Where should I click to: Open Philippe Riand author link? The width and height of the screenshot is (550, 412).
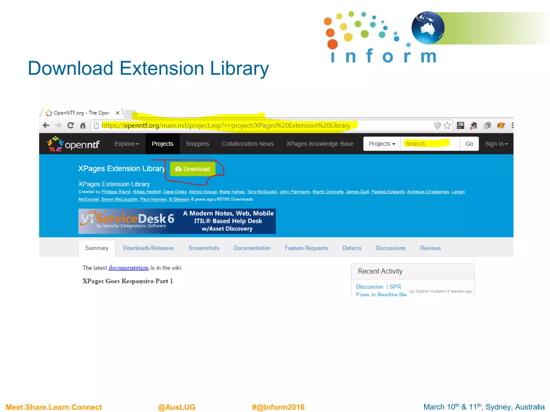[x=116, y=192]
